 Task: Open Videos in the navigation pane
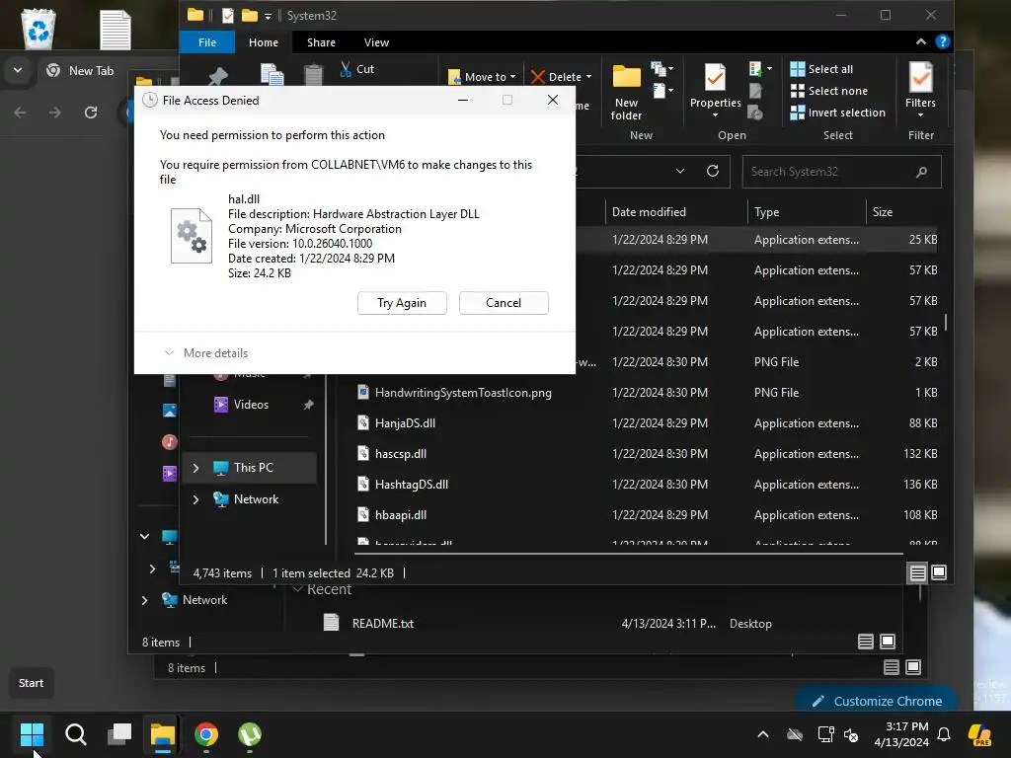point(251,405)
